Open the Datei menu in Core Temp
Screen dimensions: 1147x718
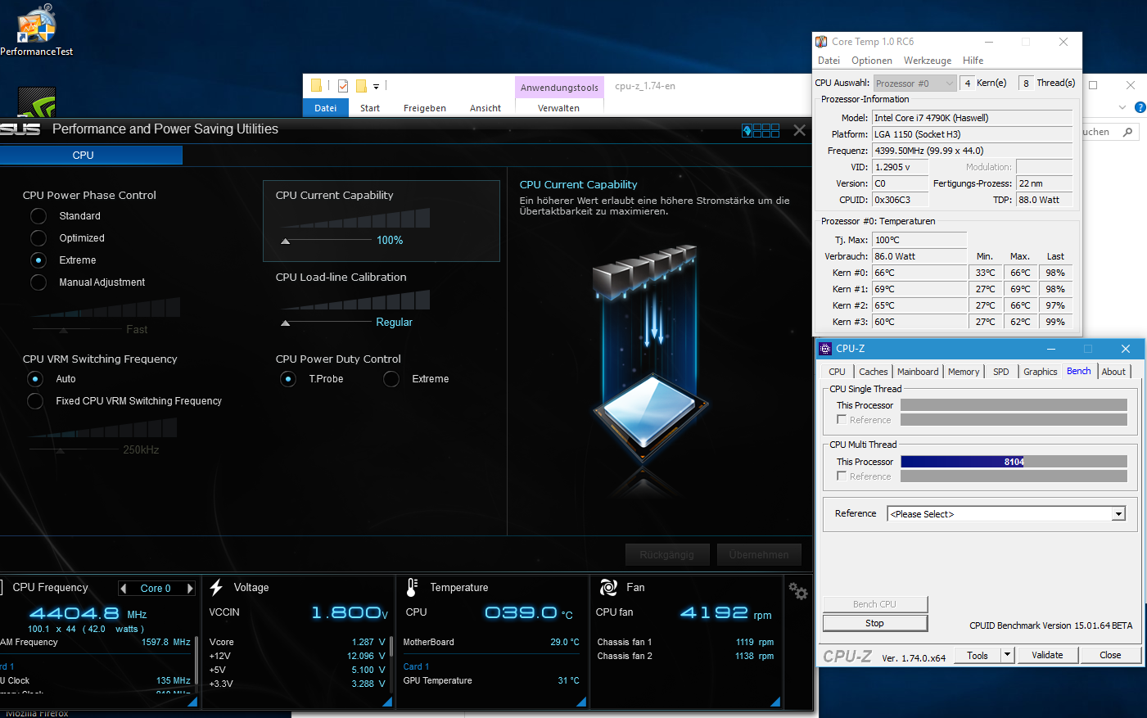(829, 61)
